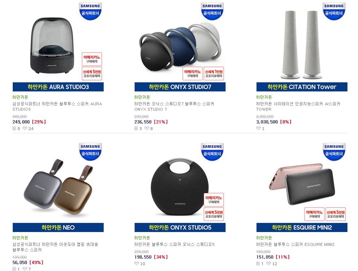Click the heart icon under ONYX STUDIO7

coord(147,129)
